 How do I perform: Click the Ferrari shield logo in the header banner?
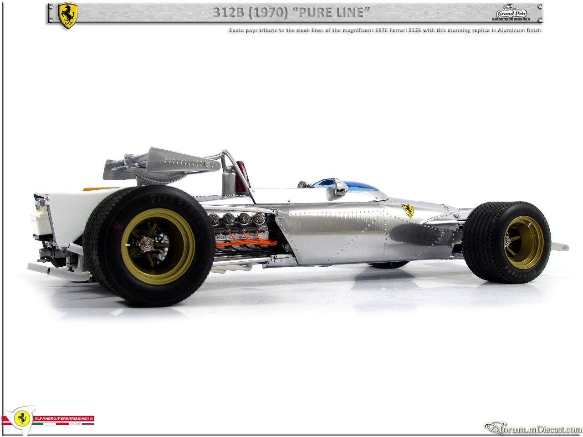pos(68,15)
